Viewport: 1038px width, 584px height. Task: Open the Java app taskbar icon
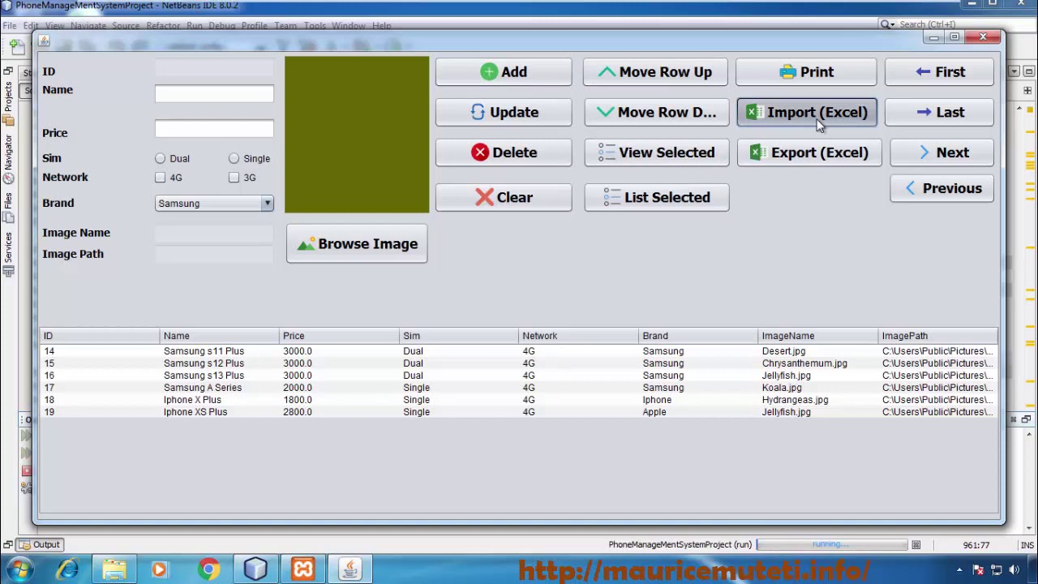tap(350, 569)
